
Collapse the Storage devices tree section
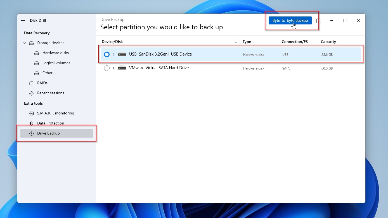point(25,43)
